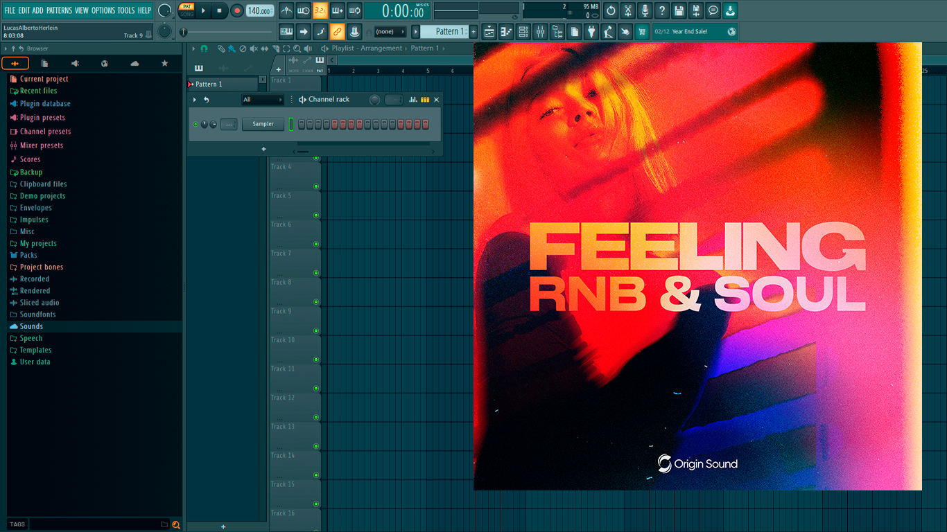Save project with floppy disk icon
The image size is (947, 532).
point(679,10)
